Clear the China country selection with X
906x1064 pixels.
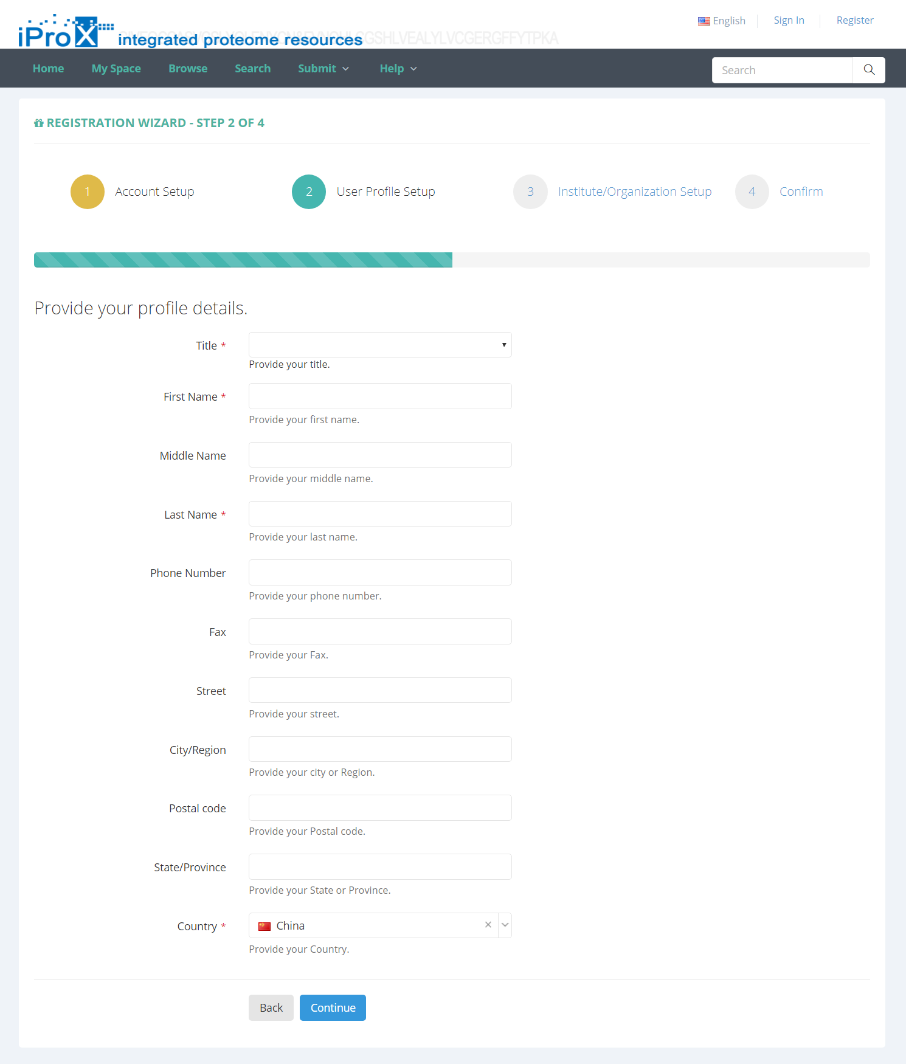pyautogui.click(x=488, y=925)
